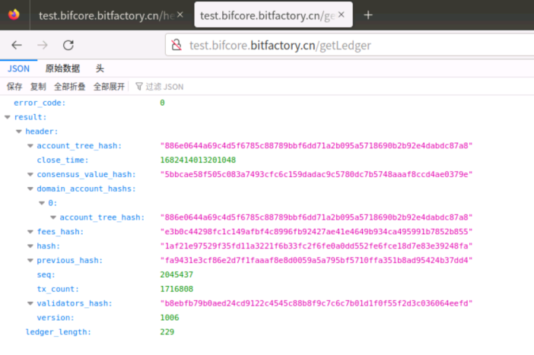Viewport: 534px width, 355px height.
Task: Click the filter funnel icon
Action: pyautogui.click(x=138, y=87)
